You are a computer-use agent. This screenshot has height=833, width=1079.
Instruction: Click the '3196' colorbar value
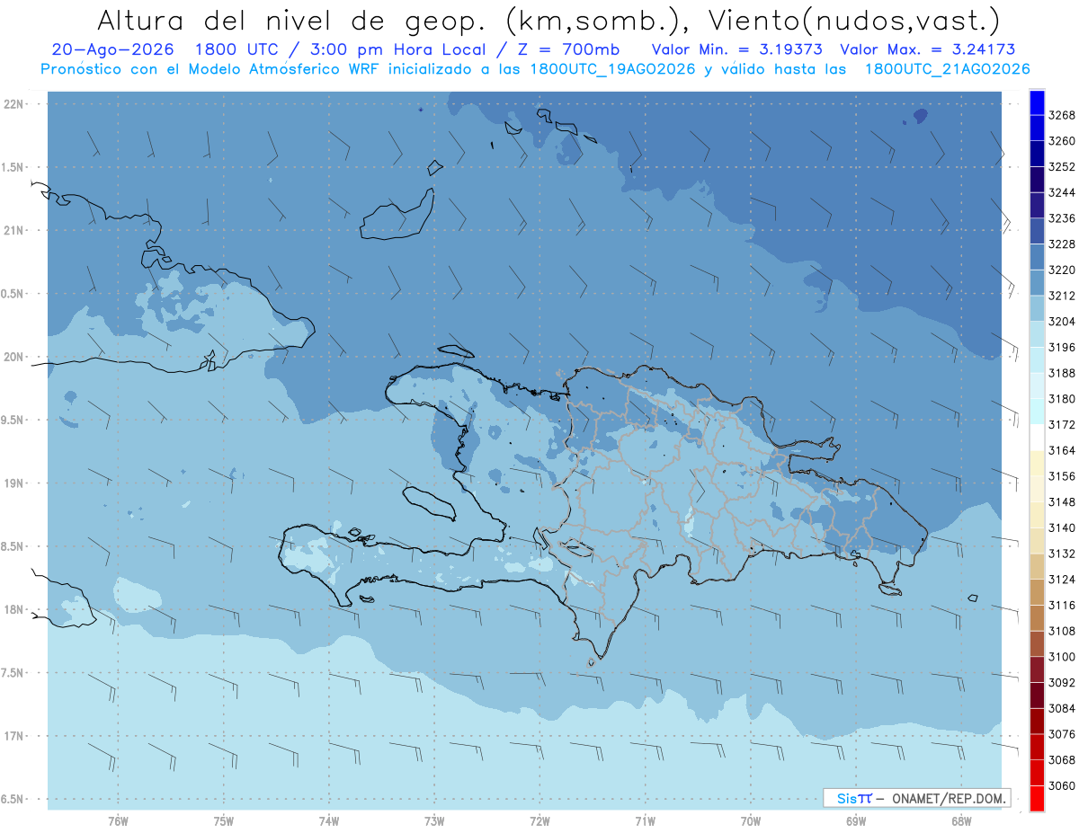[1062, 347]
